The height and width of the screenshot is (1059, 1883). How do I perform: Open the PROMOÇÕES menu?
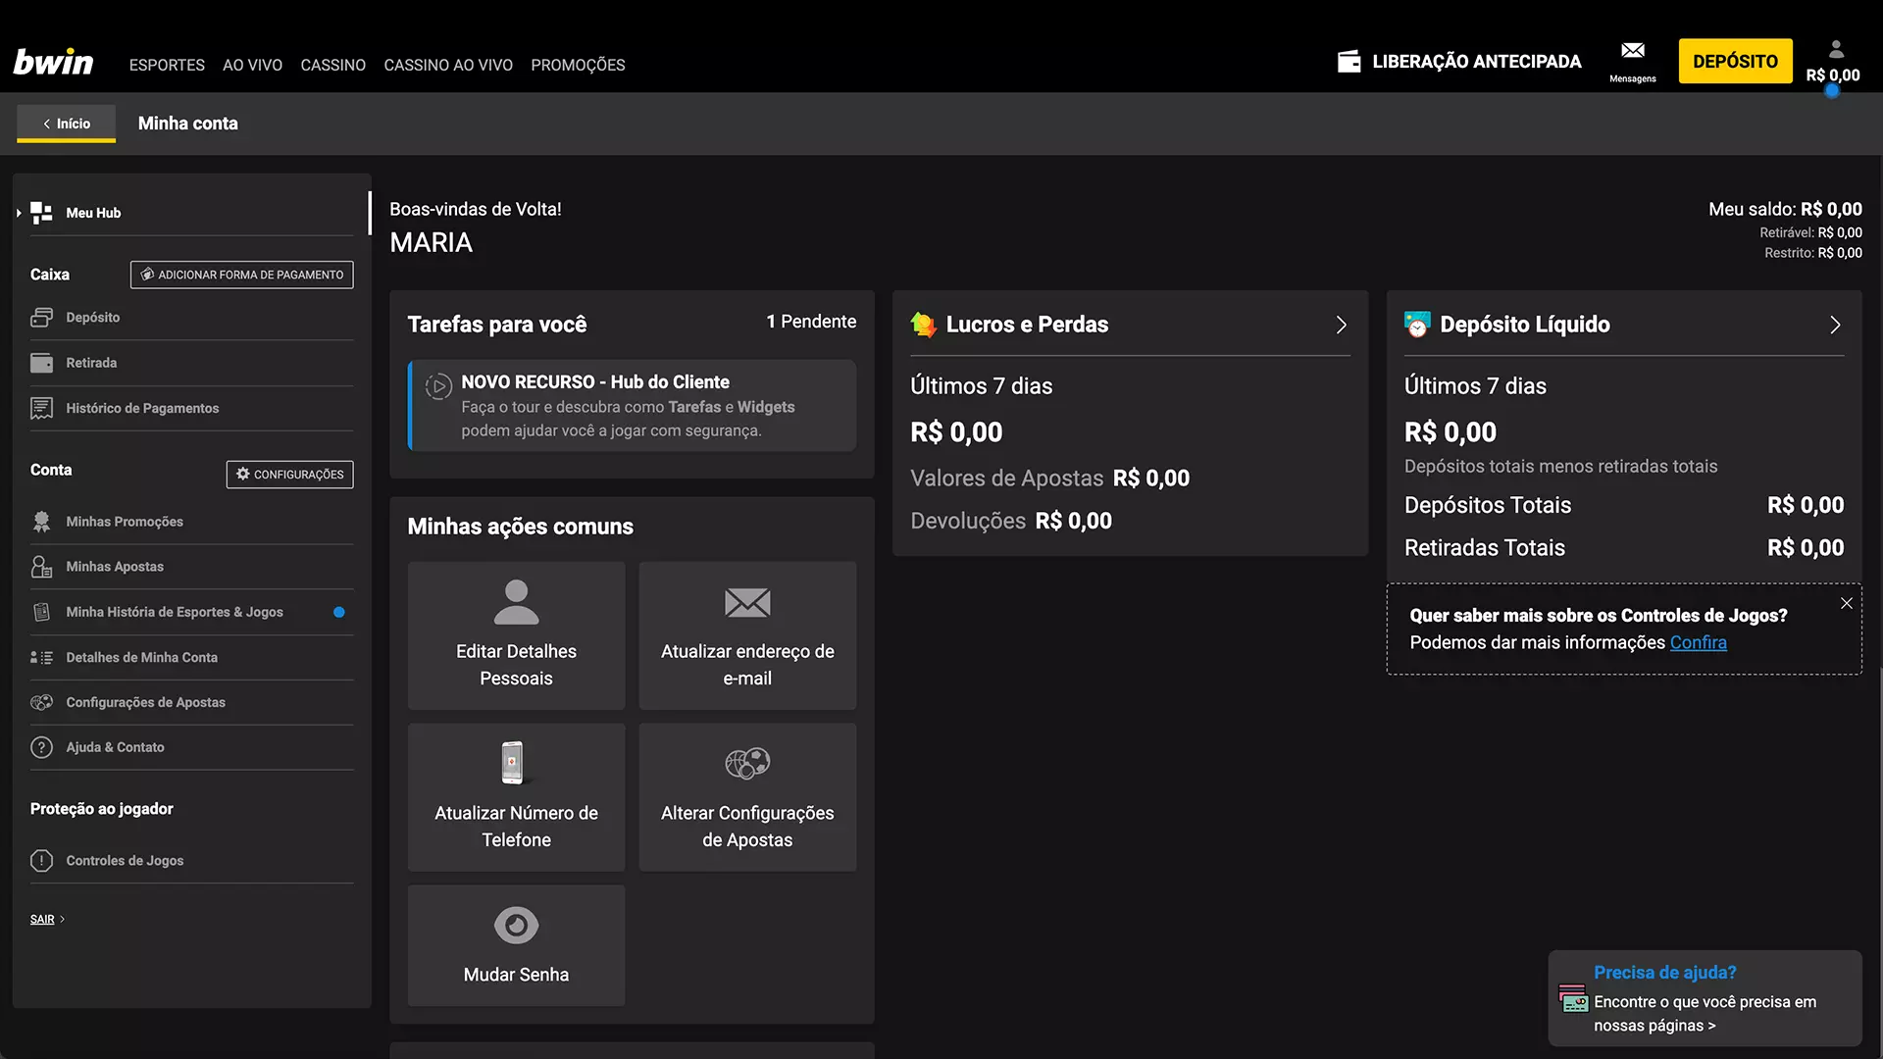[x=578, y=65]
